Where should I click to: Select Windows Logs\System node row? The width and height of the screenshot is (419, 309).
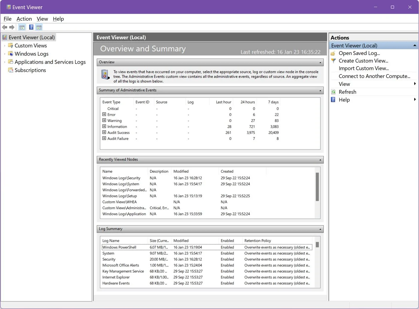207,184
